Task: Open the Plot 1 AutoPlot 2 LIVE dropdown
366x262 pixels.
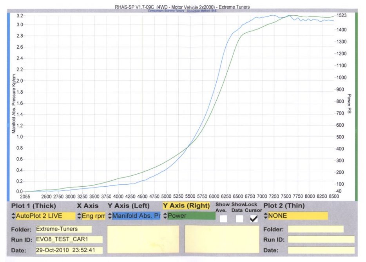Action: coord(43,216)
